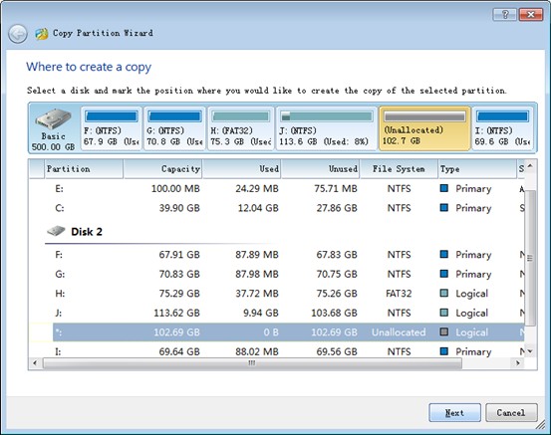Viewport: 551px width, 435px height.
Task: Sort by the Partition column header
Action: click(x=84, y=169)
